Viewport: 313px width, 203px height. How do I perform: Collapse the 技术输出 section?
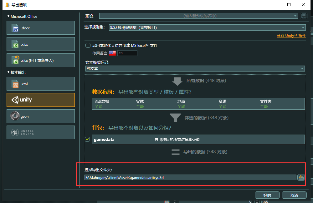tap(9, 72)
